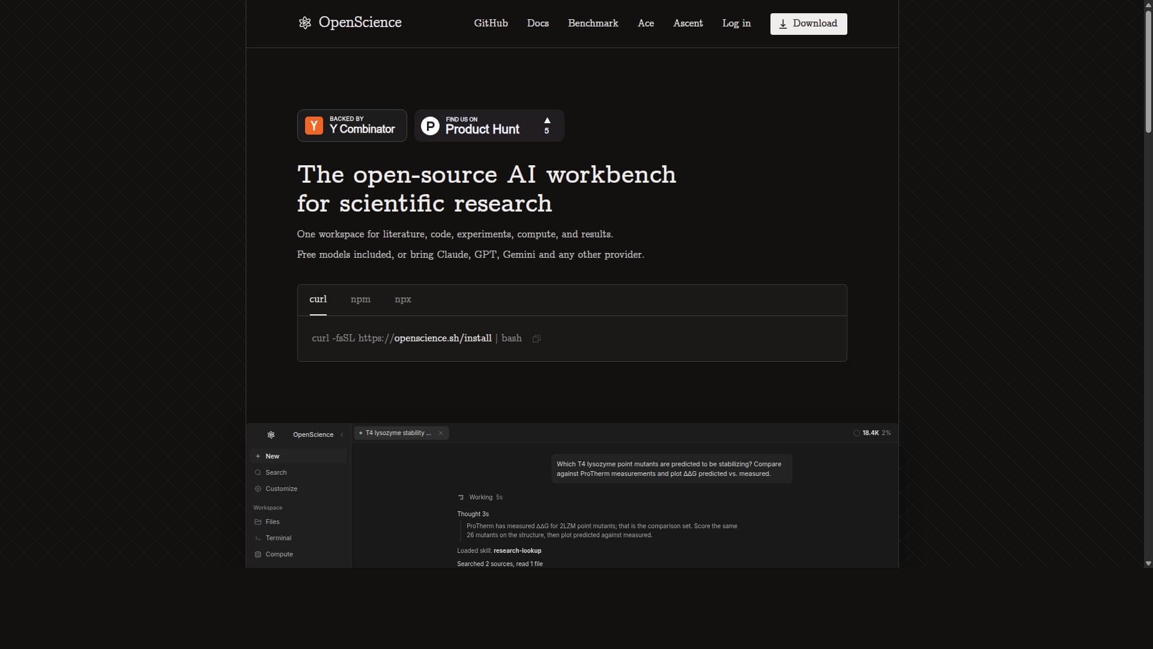
Task: Open the GitHub nav link
Action: coord(491,23)
